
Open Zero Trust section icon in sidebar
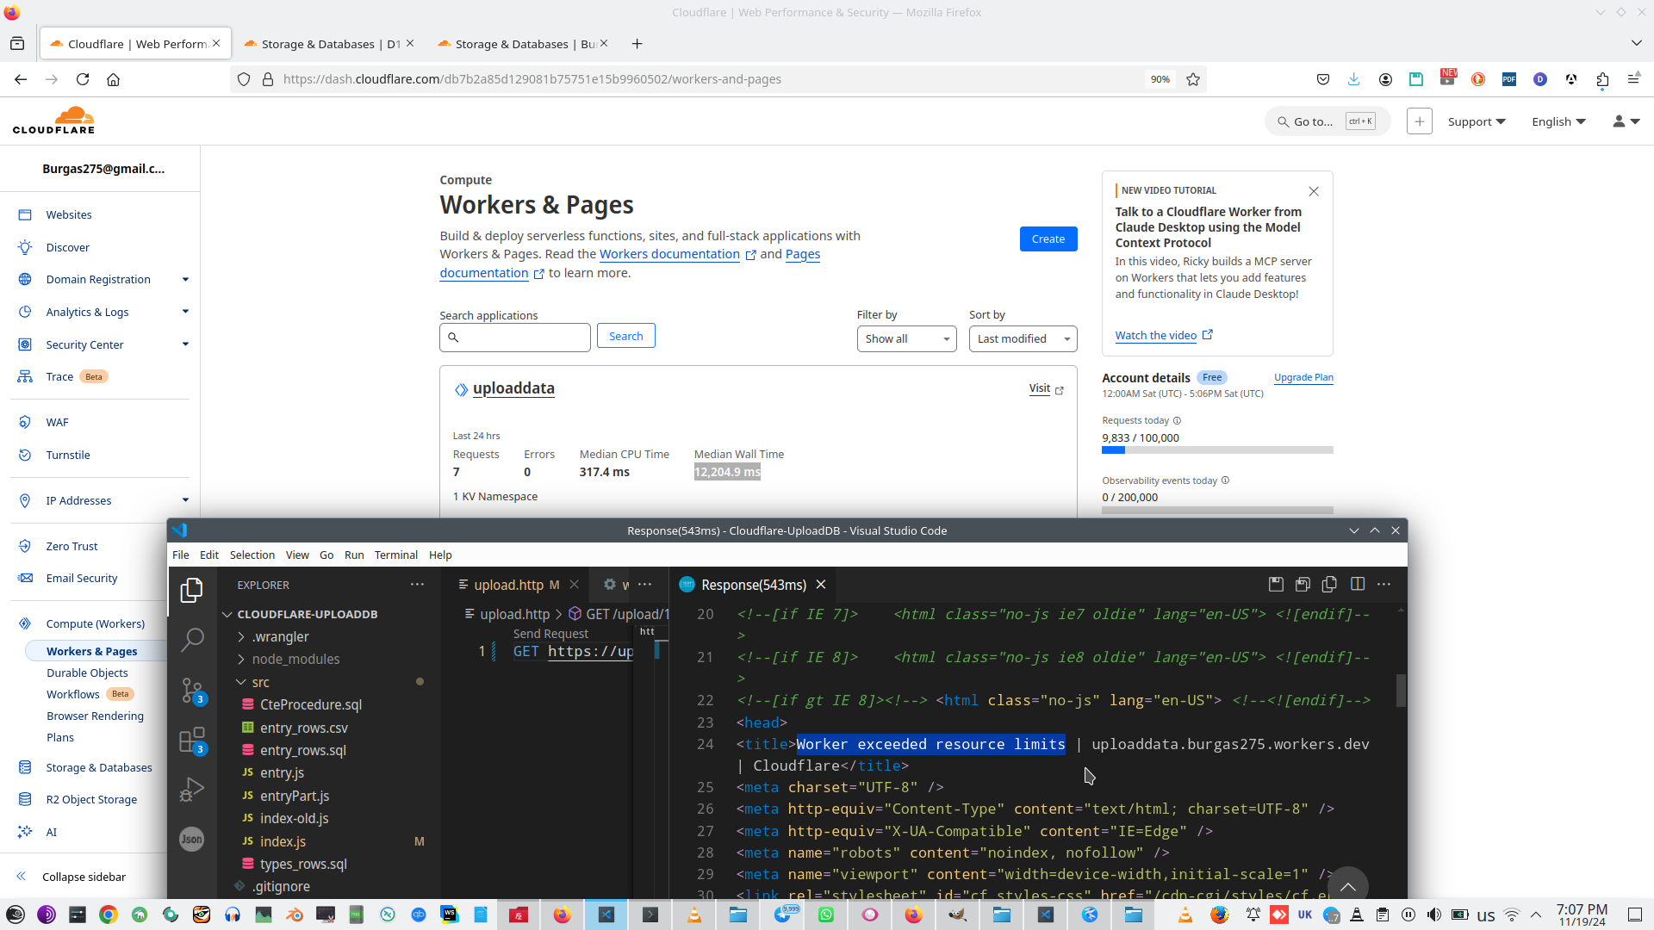pyautogui.click(x=25, y=546)
